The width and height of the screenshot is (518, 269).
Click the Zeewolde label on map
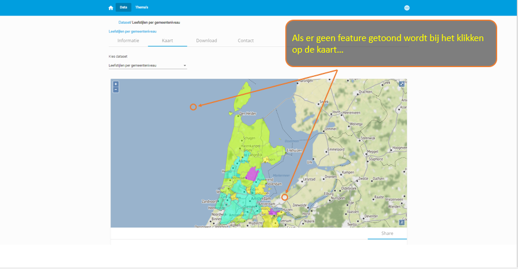coord(300,205)
